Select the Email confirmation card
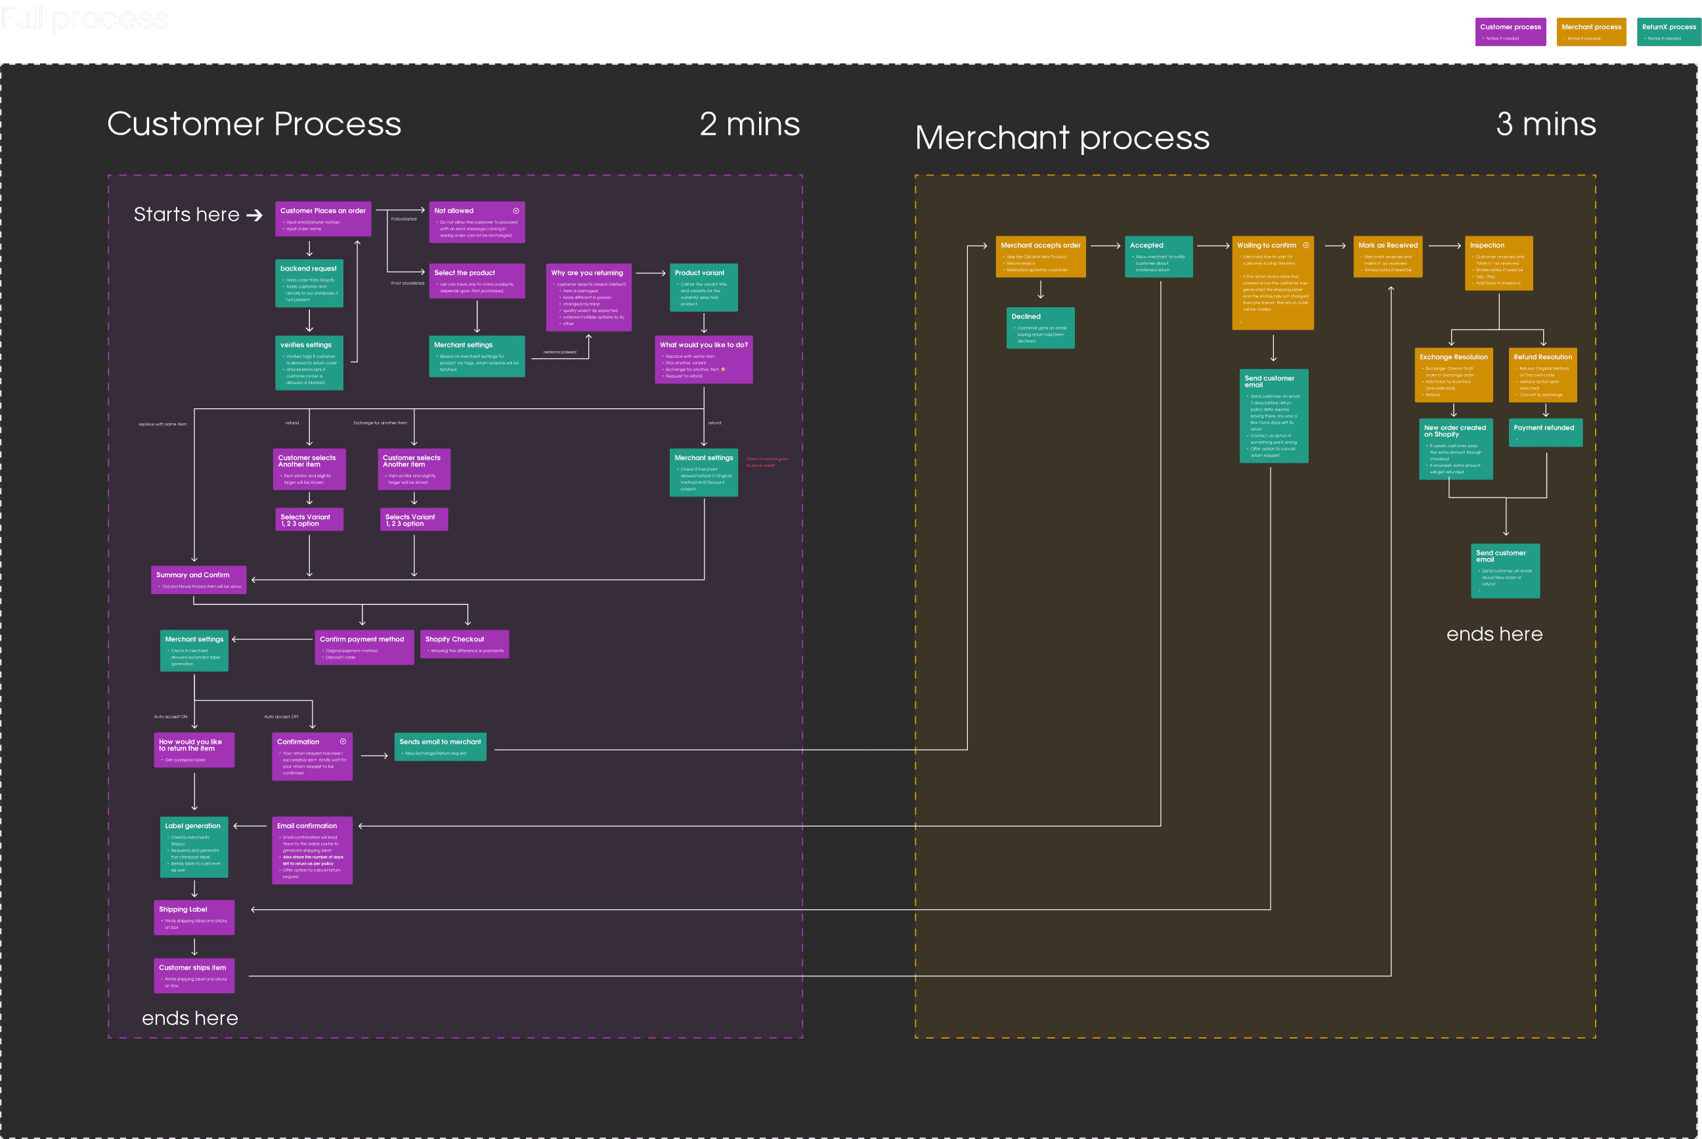 (x=312, y=850)
